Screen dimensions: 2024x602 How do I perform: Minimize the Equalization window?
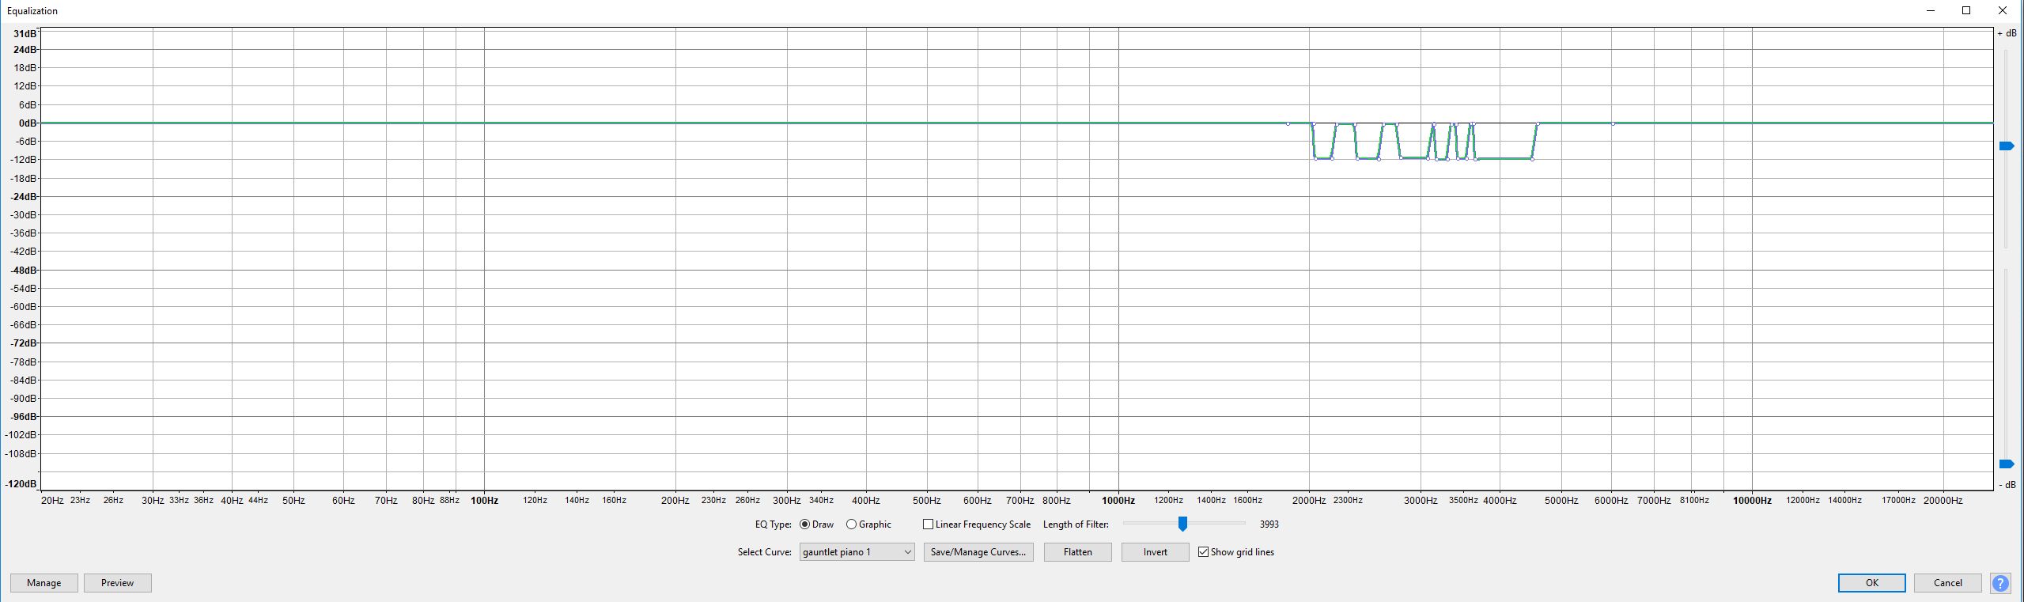tap(1931, 10)
